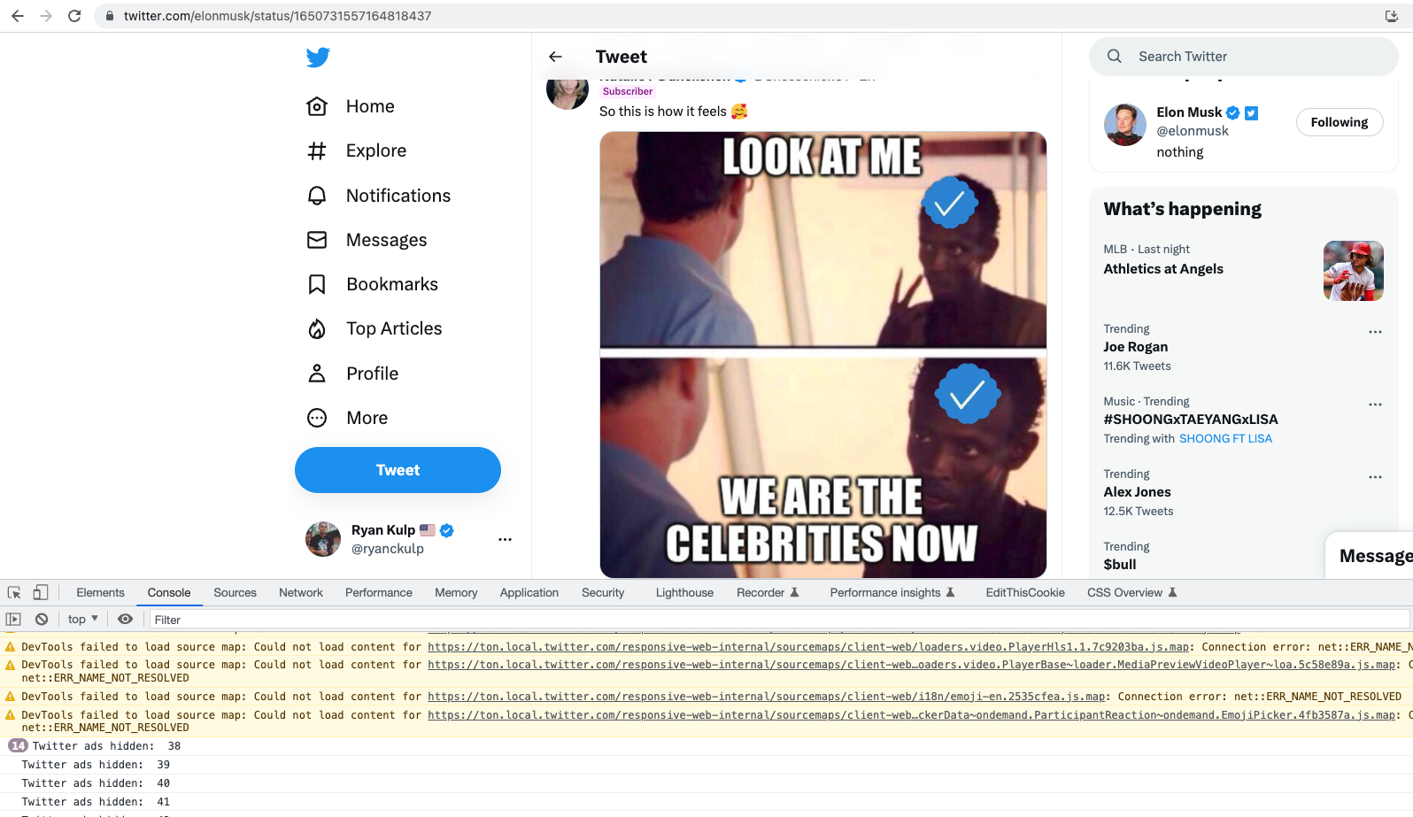The width and height of the screenshot is (1413, 817).
Task: Select the Explore icon
Action: pos(318,150)
